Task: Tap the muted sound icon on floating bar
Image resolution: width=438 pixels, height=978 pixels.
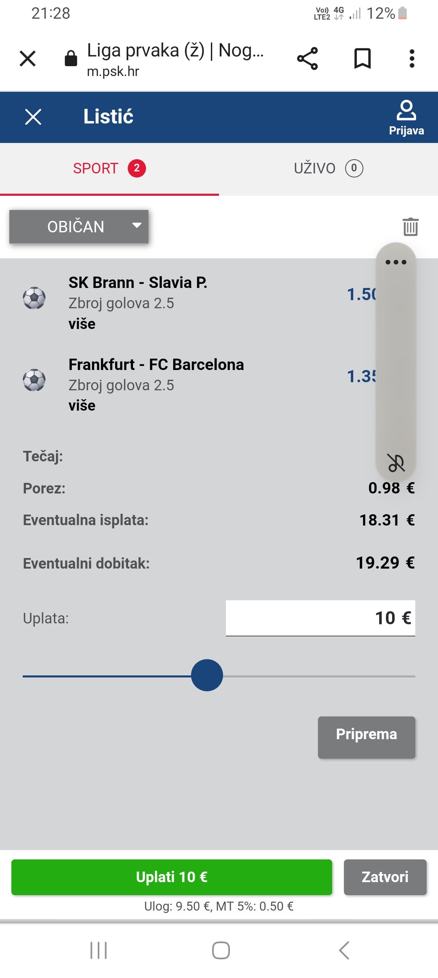Action: 396,463
